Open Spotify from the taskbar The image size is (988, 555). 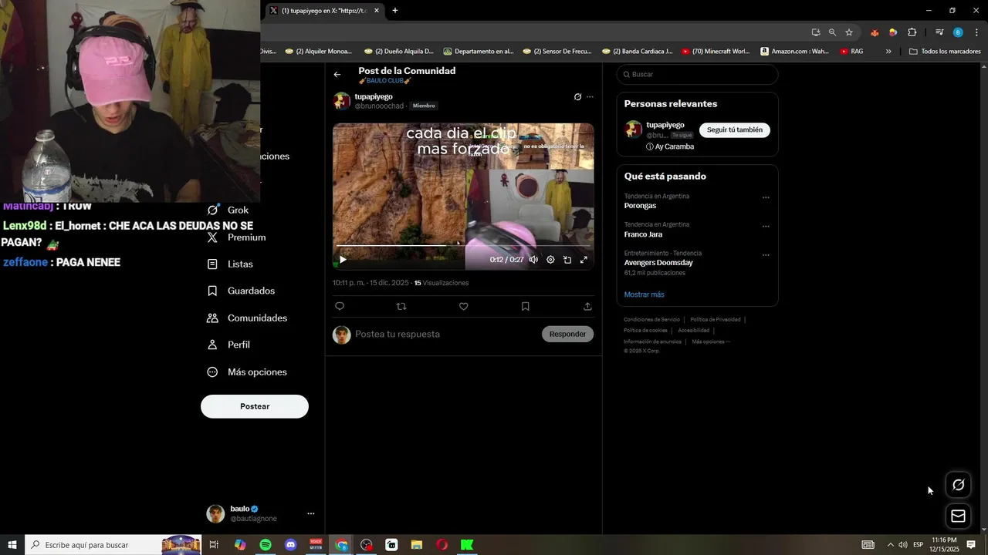pyautogui.click(x=266, y=545)
